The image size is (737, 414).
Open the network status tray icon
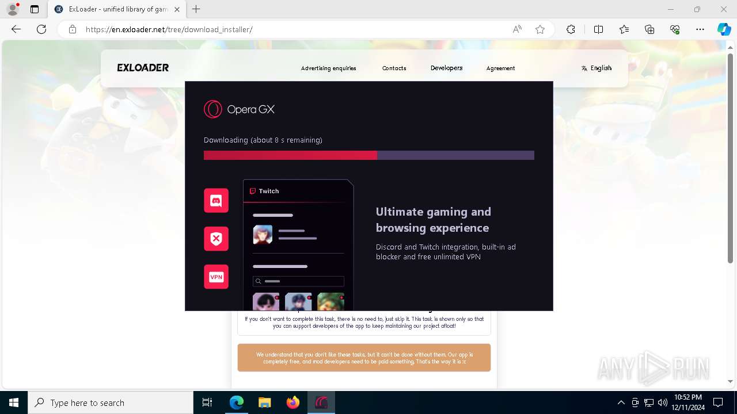pos(649,402)
